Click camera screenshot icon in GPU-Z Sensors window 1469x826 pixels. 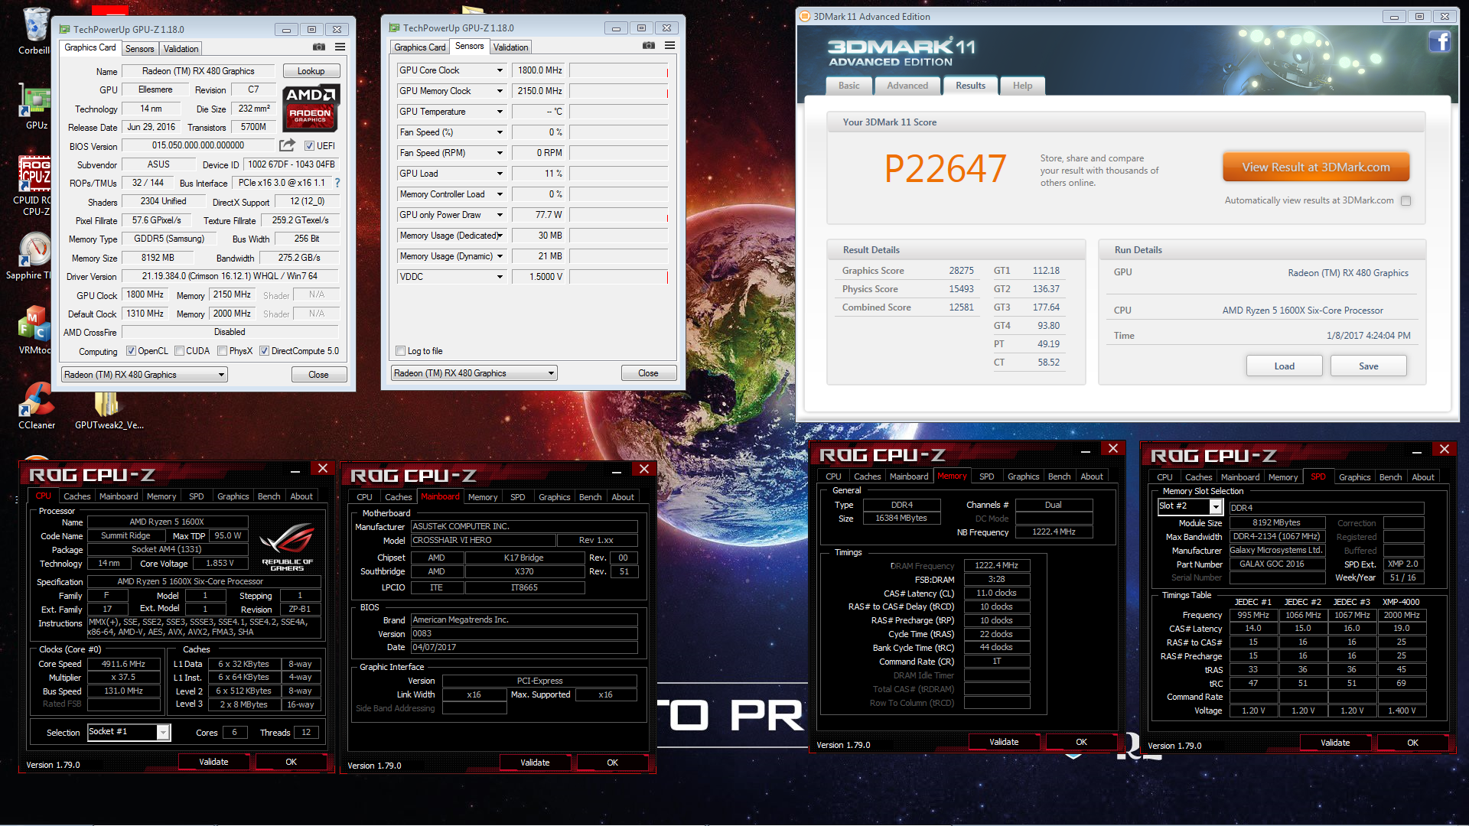pos(649,46)
